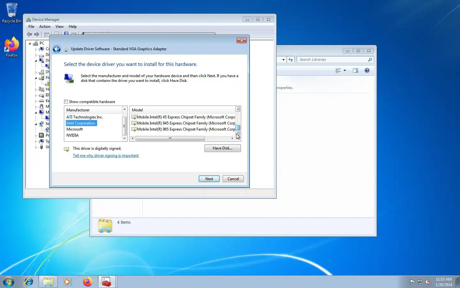Viewport: 460px width, 288px height.
Task: Open Windows Explorer from taskbar
Action: point(48,282)
